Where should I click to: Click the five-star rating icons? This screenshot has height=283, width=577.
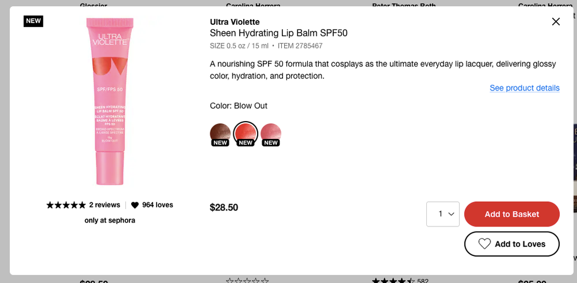pos(66,205)
